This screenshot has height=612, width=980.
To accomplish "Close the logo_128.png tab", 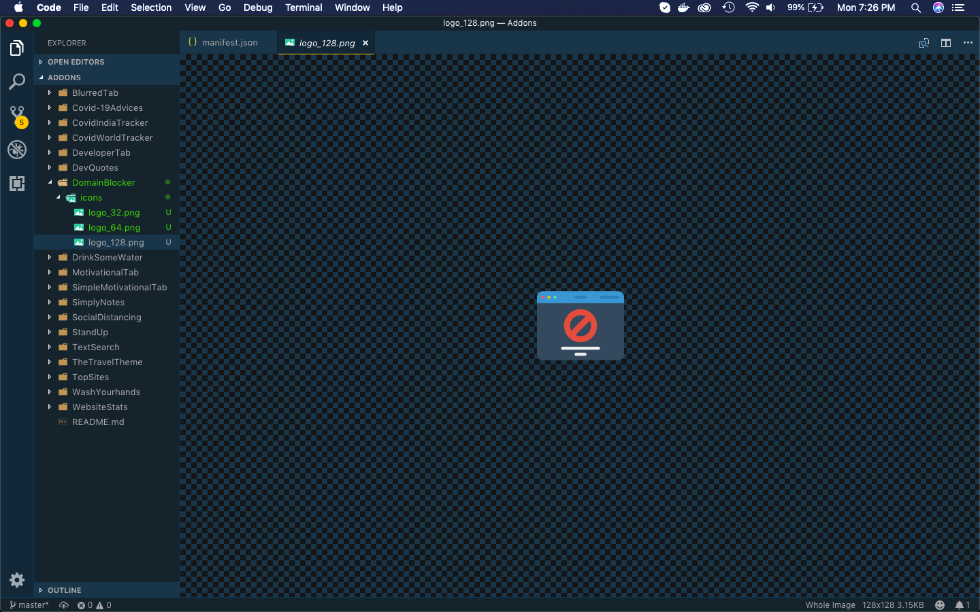I will click(365, 43).
